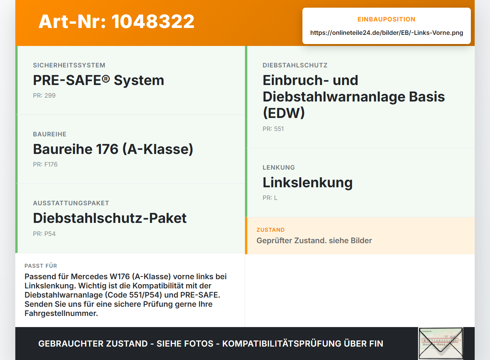Click the ZUSTAND condition box
Image resolution: width=490 pixels, height=360 pixels.
[x=360, y=236]
